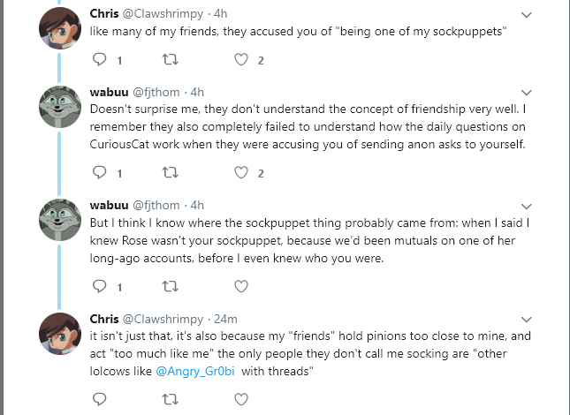Open chevron menu on Chris's 24m tweet
Screen dimensions: 570x415
(x=527, y=320)
